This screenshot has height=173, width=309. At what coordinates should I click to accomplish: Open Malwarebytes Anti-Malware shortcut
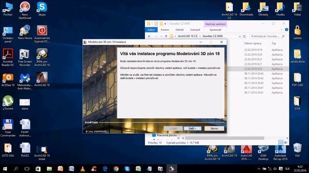coord(25,81)
